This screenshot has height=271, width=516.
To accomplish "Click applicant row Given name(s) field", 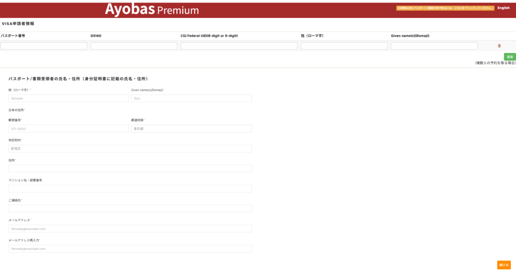I will click(x=434, y=46).
